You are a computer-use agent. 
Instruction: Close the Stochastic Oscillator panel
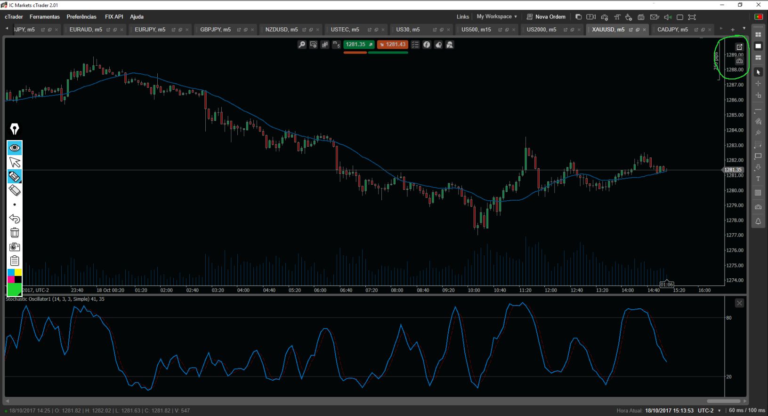739,303
